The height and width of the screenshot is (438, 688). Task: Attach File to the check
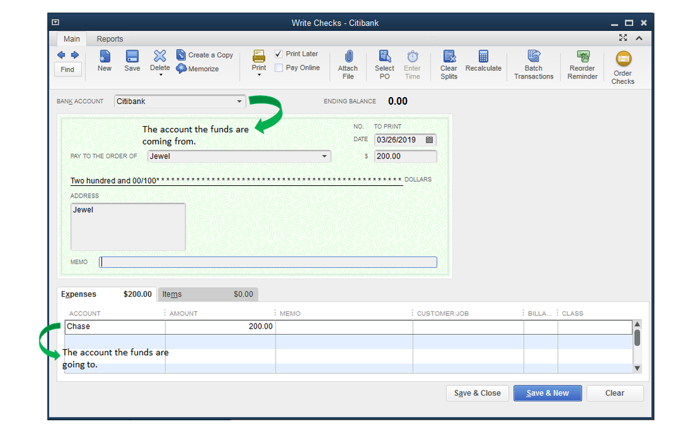[x=348, y=65]
